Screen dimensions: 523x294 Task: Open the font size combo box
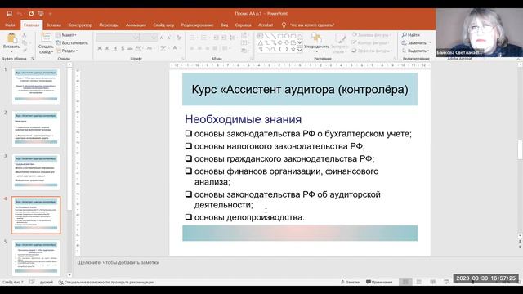pyautogui.click(x=148, y=38)
